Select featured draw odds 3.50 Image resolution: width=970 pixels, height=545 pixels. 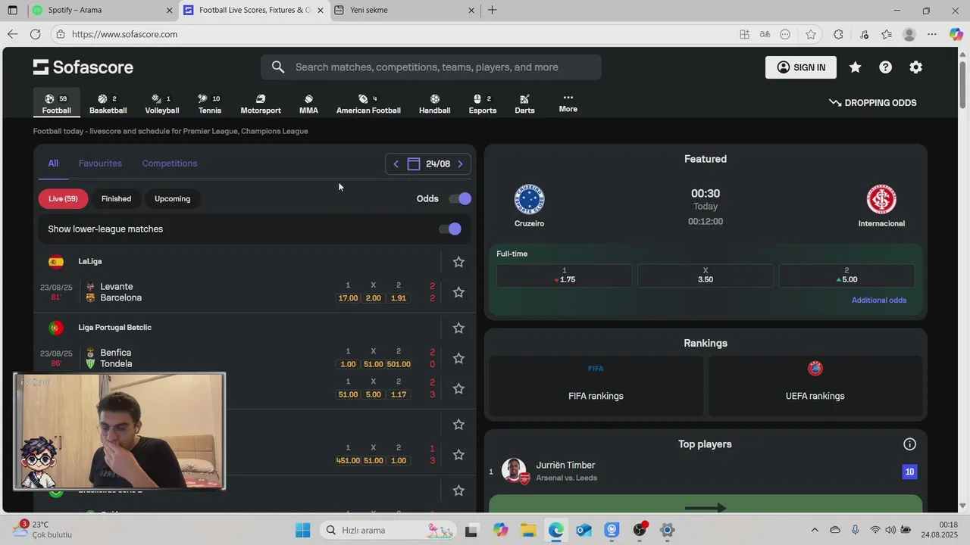706,276
